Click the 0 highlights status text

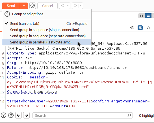point(146,116)
